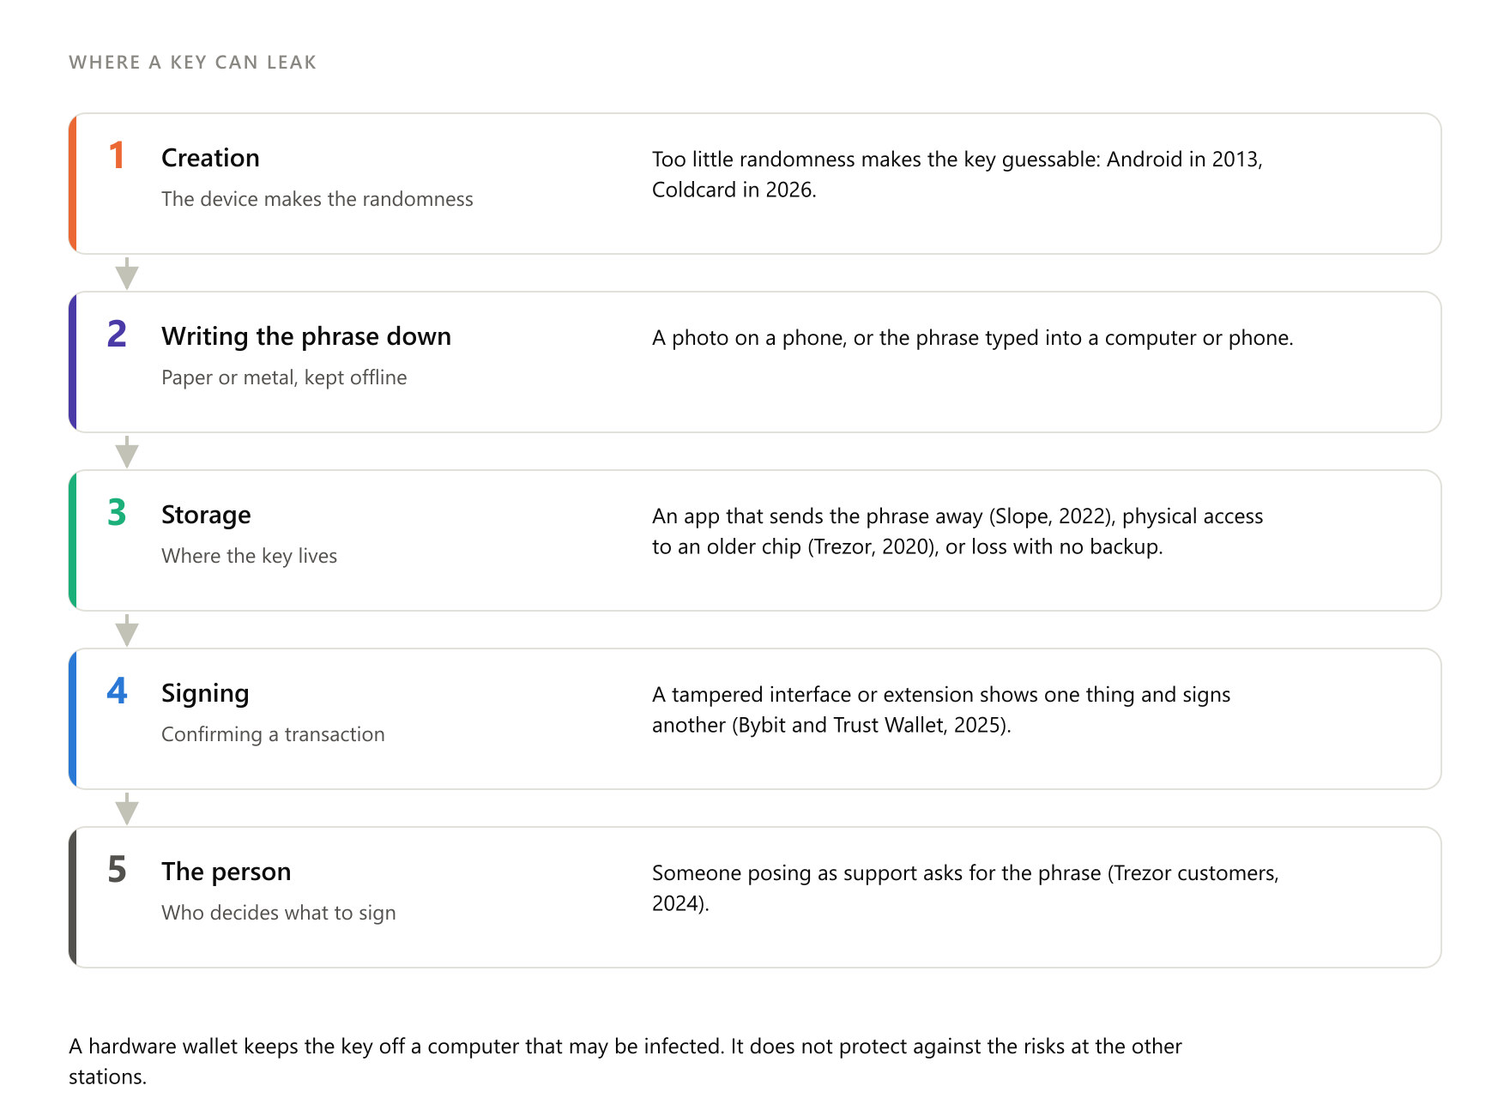Viewport: 1510px width, 1098px height.
Task: Select the Signing heading
Action: click(205, 693)
